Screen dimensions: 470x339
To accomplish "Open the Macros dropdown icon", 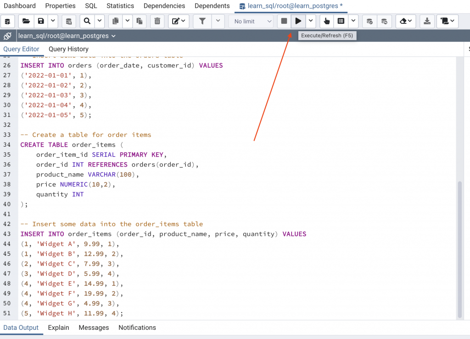I will click(x=448, y=21).
